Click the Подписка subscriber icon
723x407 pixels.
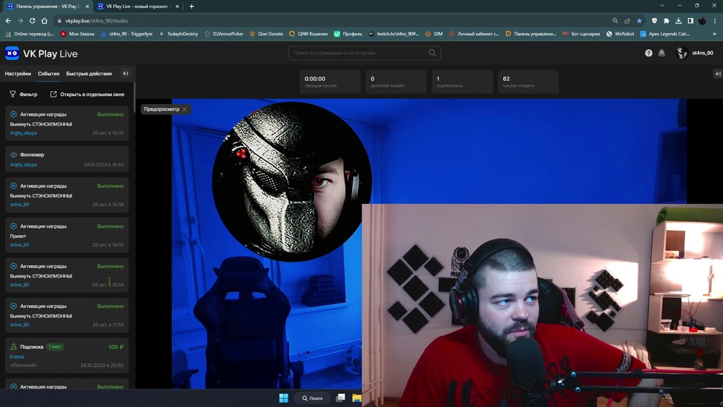[14, 347]
